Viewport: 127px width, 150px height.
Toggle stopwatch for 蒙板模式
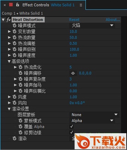pos(20,121)
